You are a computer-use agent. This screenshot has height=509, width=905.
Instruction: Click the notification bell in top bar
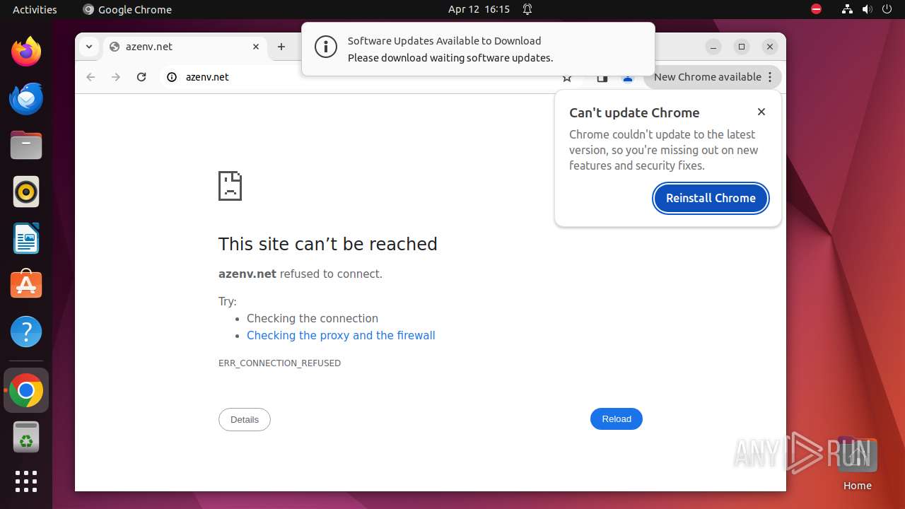pyautogui.click(x=527, y=9)
